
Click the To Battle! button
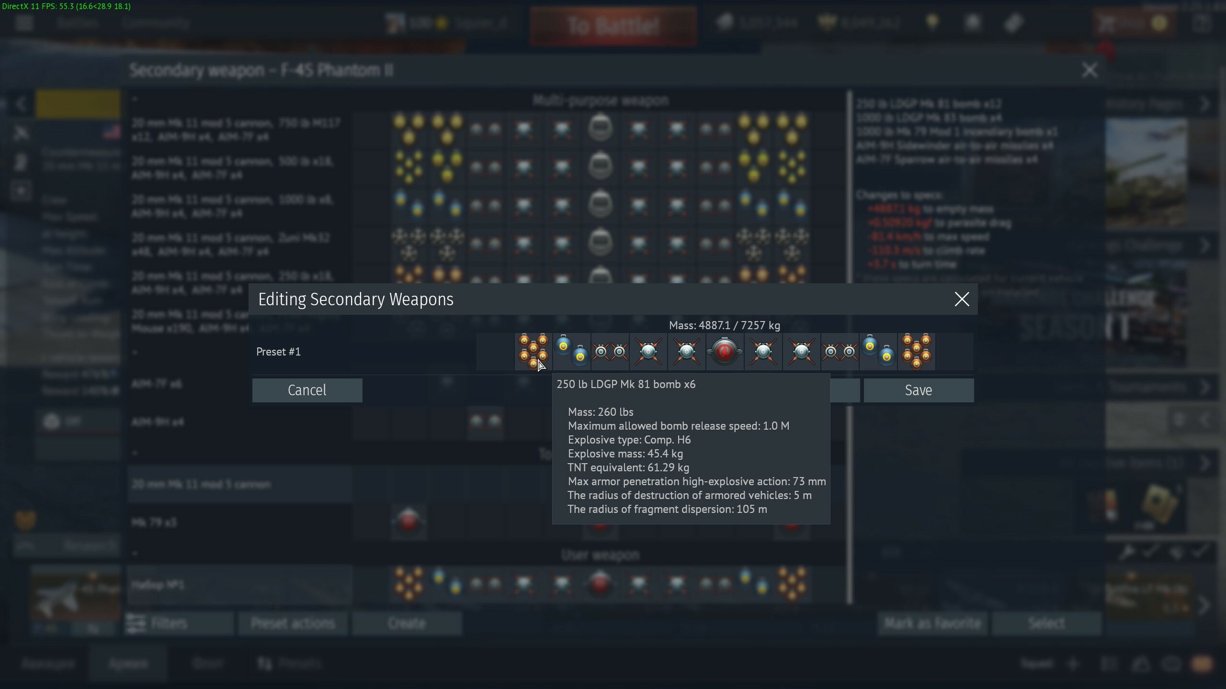[x=613, y=26]
